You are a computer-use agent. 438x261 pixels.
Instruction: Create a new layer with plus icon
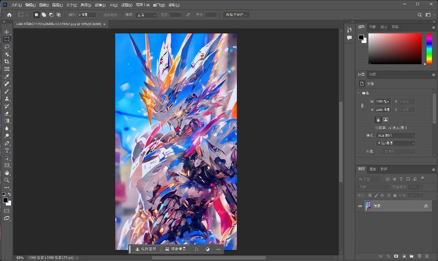click(419, 256)
